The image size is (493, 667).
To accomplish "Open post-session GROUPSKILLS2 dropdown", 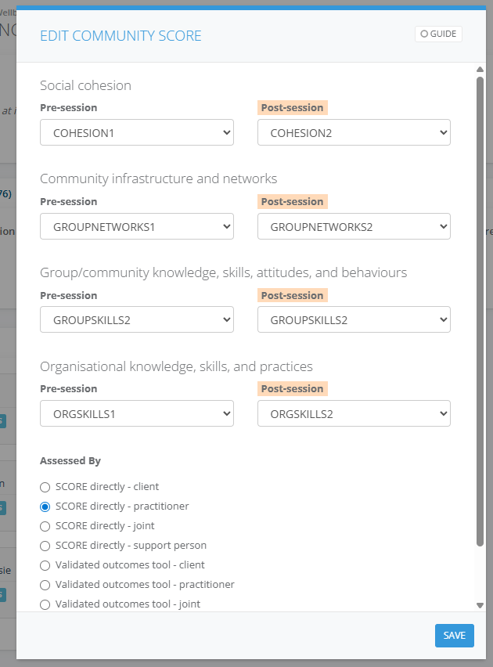I will [354, 319].
